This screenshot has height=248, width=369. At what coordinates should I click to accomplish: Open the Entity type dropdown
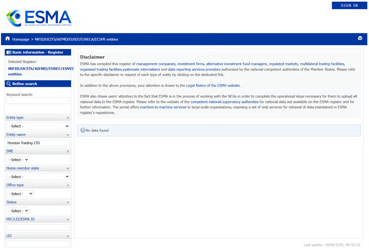pos(38,126)
